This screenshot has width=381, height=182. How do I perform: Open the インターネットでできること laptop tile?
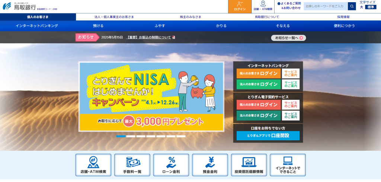pos(288,165)
